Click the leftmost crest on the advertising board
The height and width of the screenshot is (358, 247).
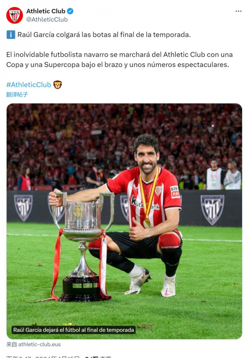tap(23, 208)
